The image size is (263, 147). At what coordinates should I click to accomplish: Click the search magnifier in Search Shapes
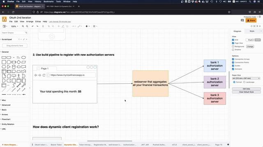coord(26,33)
